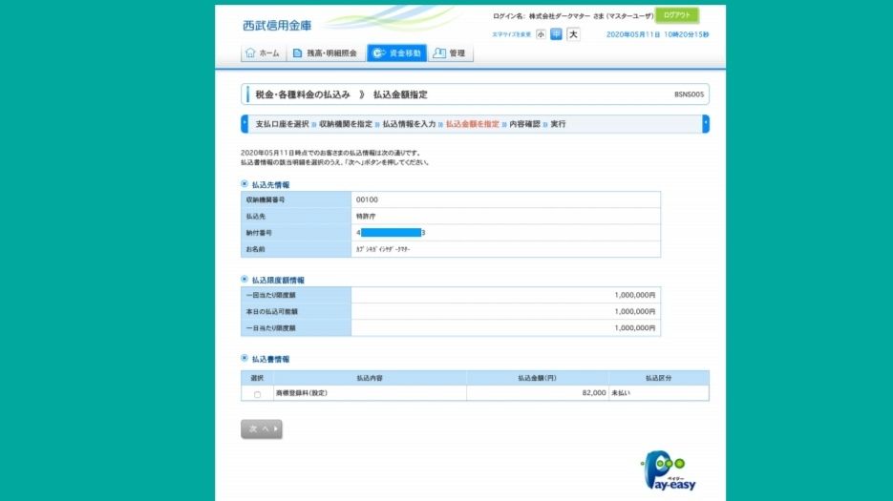Click the 支払口座を選択 step
This screenshot has width=893, height=501.
click(x=282, y=124)
